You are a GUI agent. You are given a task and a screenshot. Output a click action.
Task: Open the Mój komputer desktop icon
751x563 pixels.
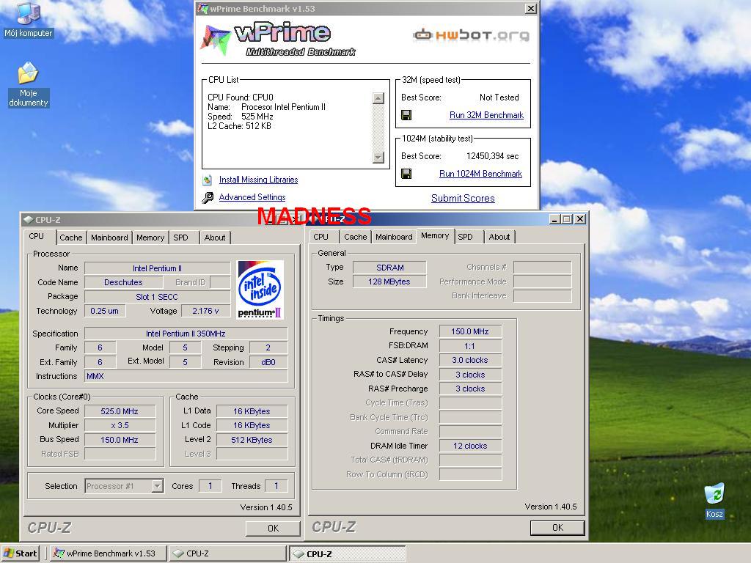click(29, 19)
